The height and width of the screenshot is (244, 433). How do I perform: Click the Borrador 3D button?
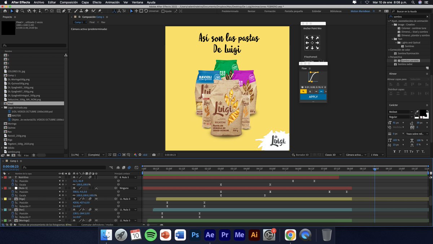point(301,155)
